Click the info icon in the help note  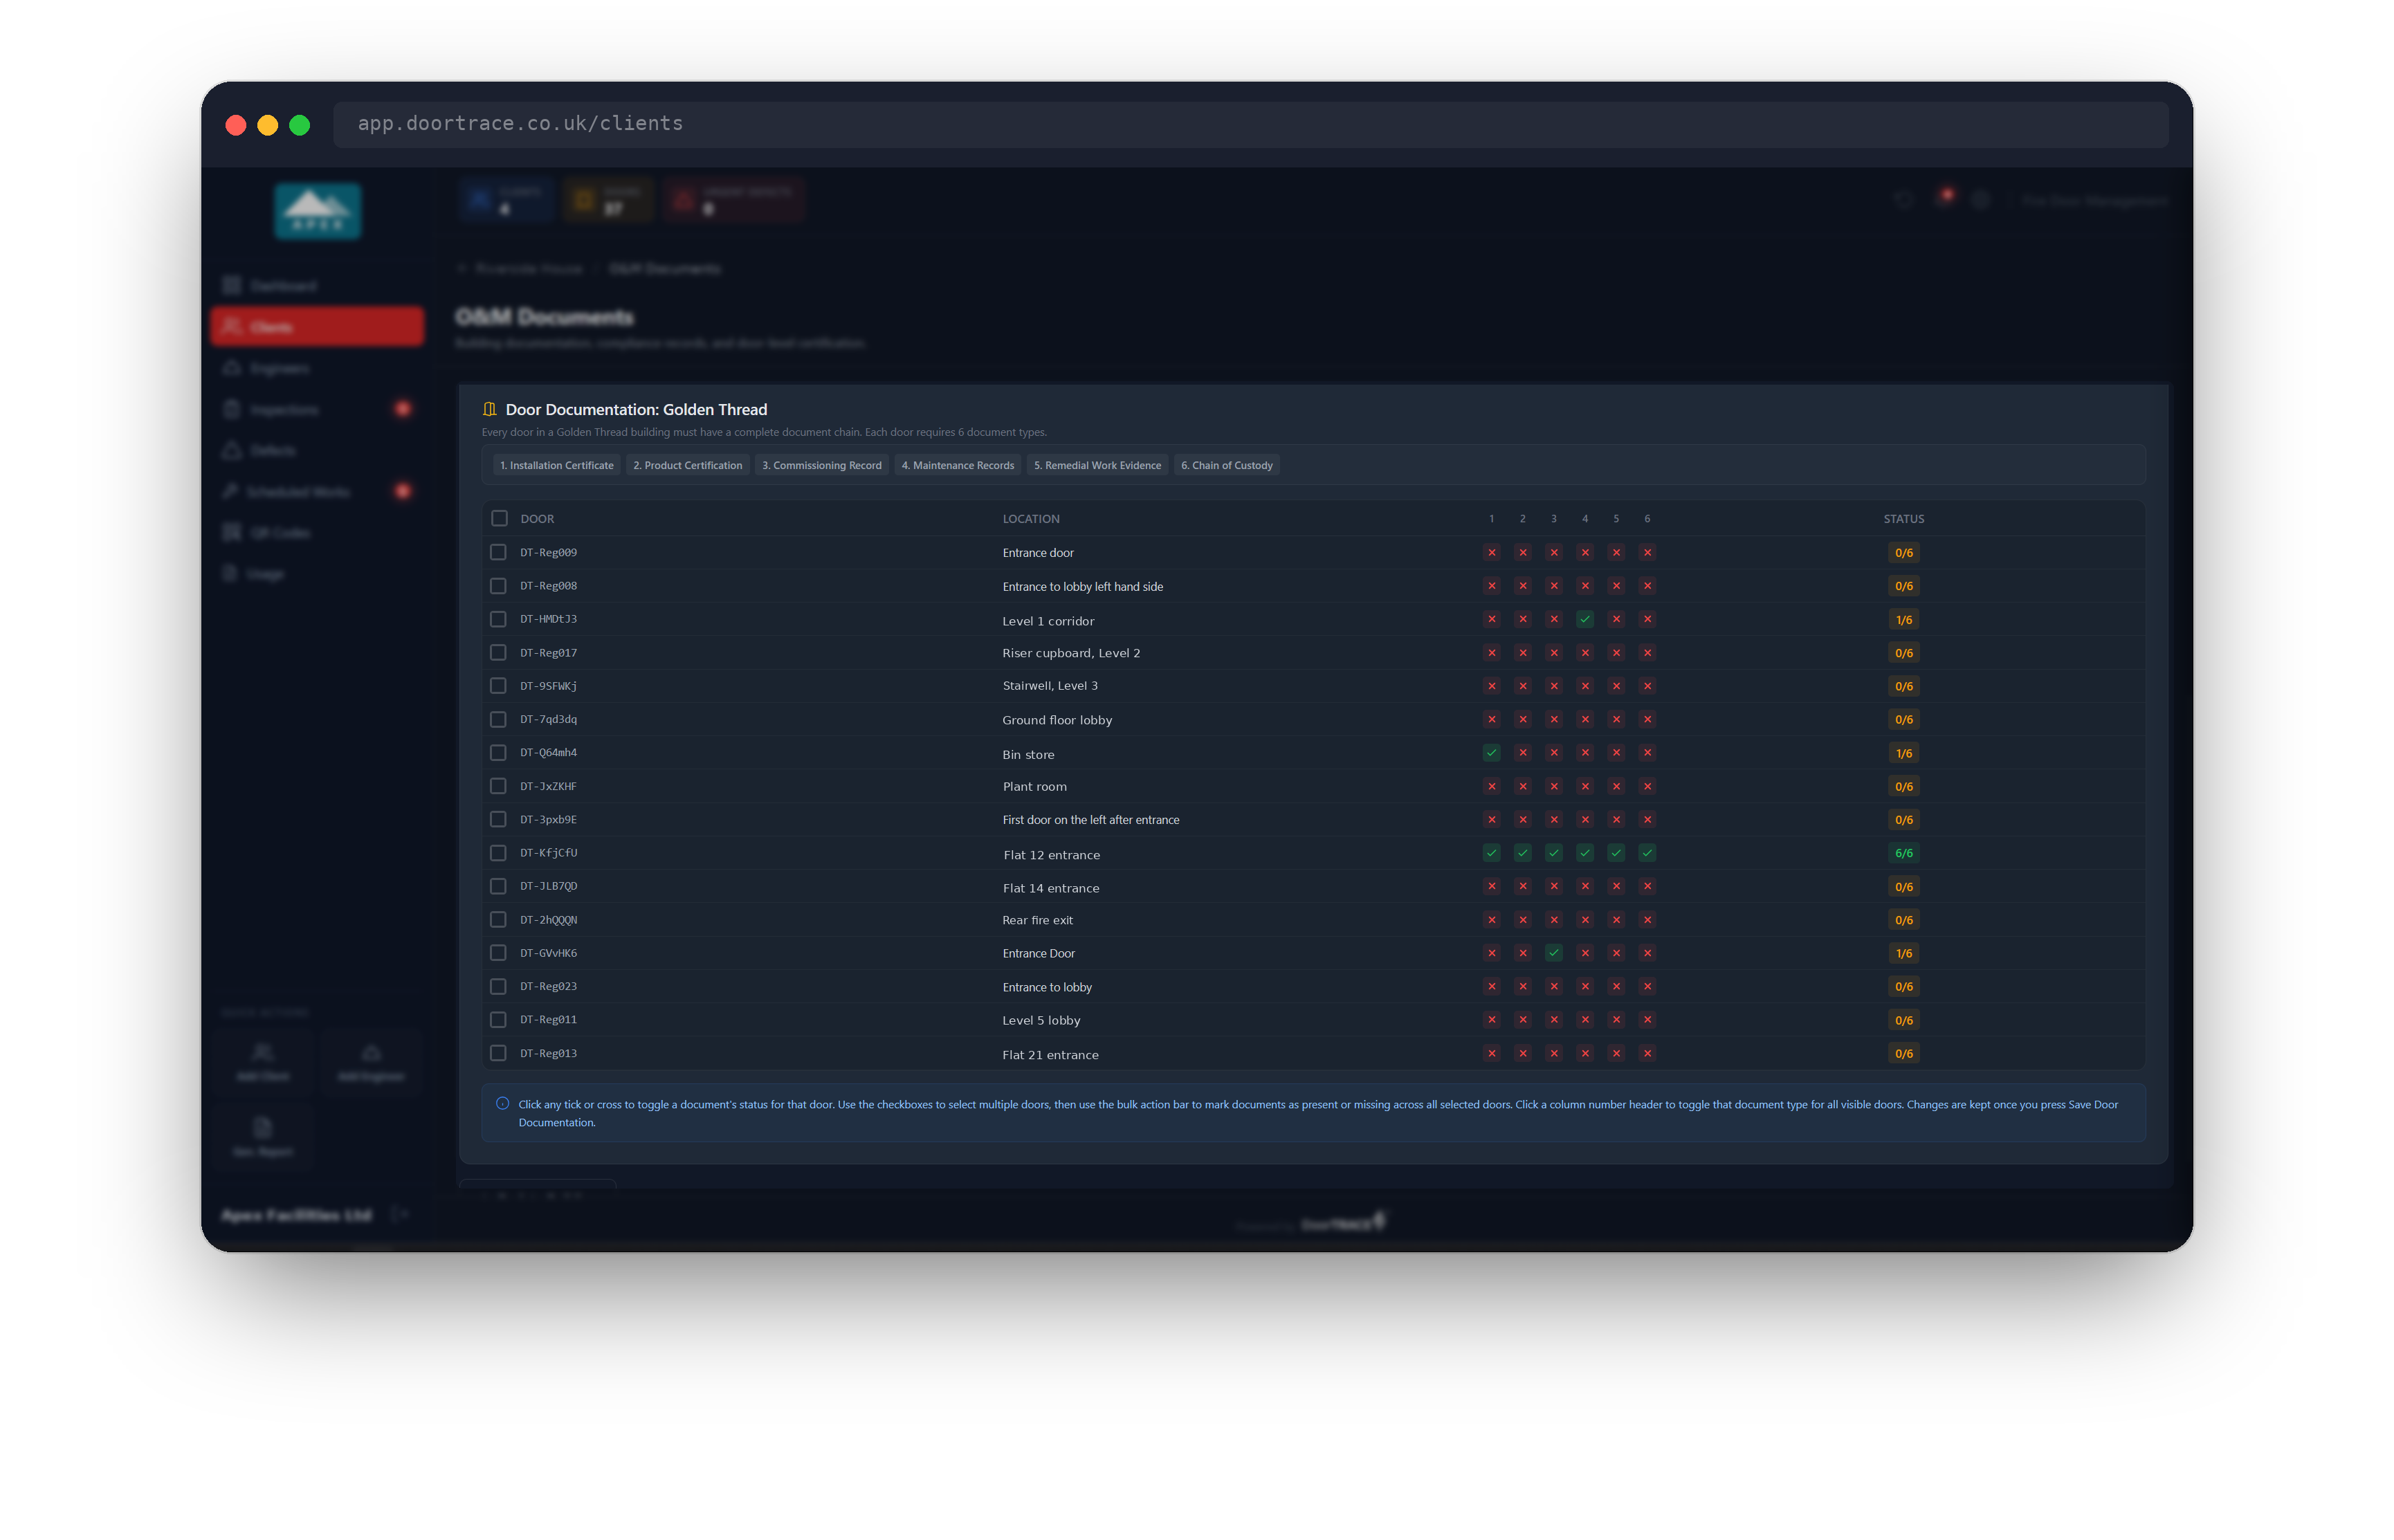pyautogui.click(x=502, y=1104)
